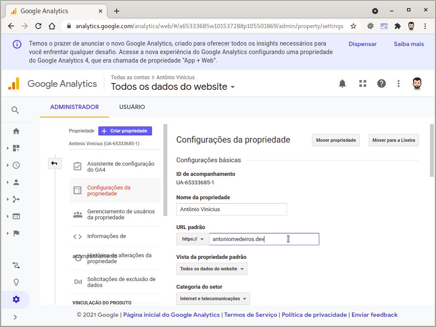Click Mover para a Lixeira button
Screen dimensions: 436x327
(x=394, y=140)
